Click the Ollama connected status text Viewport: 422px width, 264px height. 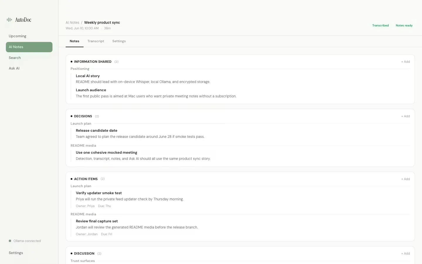pos(27,241)
